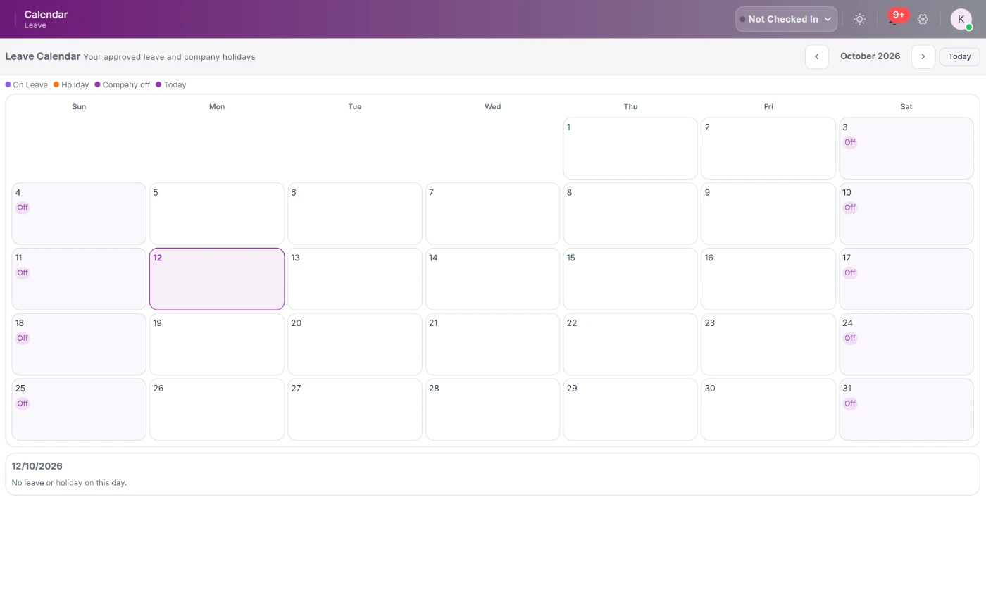Click the October 2026 month label
Screen dimensions: 986x616
click(870, 56)
